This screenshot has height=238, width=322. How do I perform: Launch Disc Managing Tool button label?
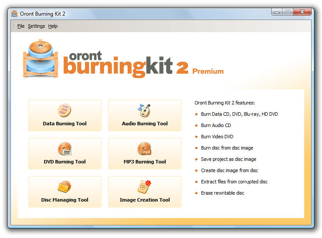tap(65, 200)
